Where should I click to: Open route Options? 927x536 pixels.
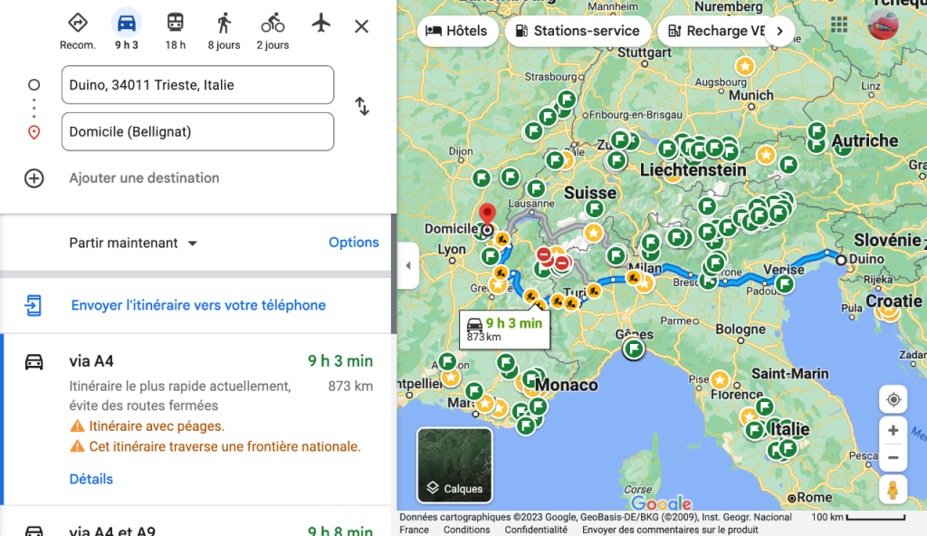point(354,243)
